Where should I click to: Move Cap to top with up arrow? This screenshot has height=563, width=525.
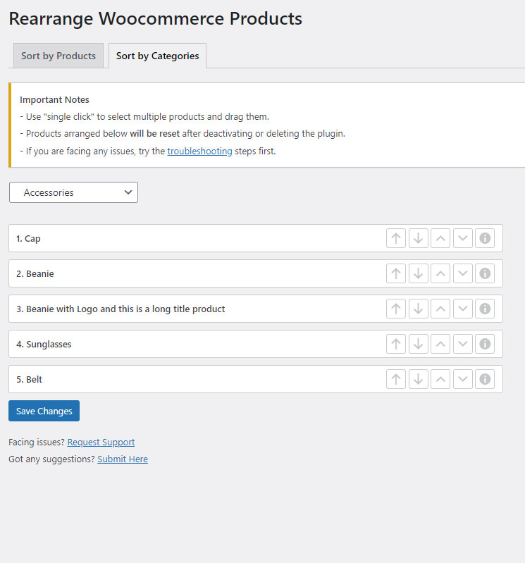coord(396,238)
